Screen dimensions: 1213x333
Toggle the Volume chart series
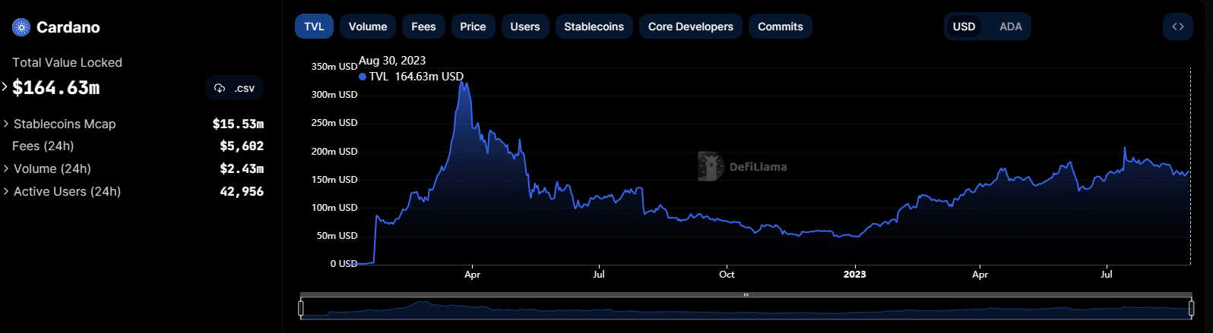[368, 27]
